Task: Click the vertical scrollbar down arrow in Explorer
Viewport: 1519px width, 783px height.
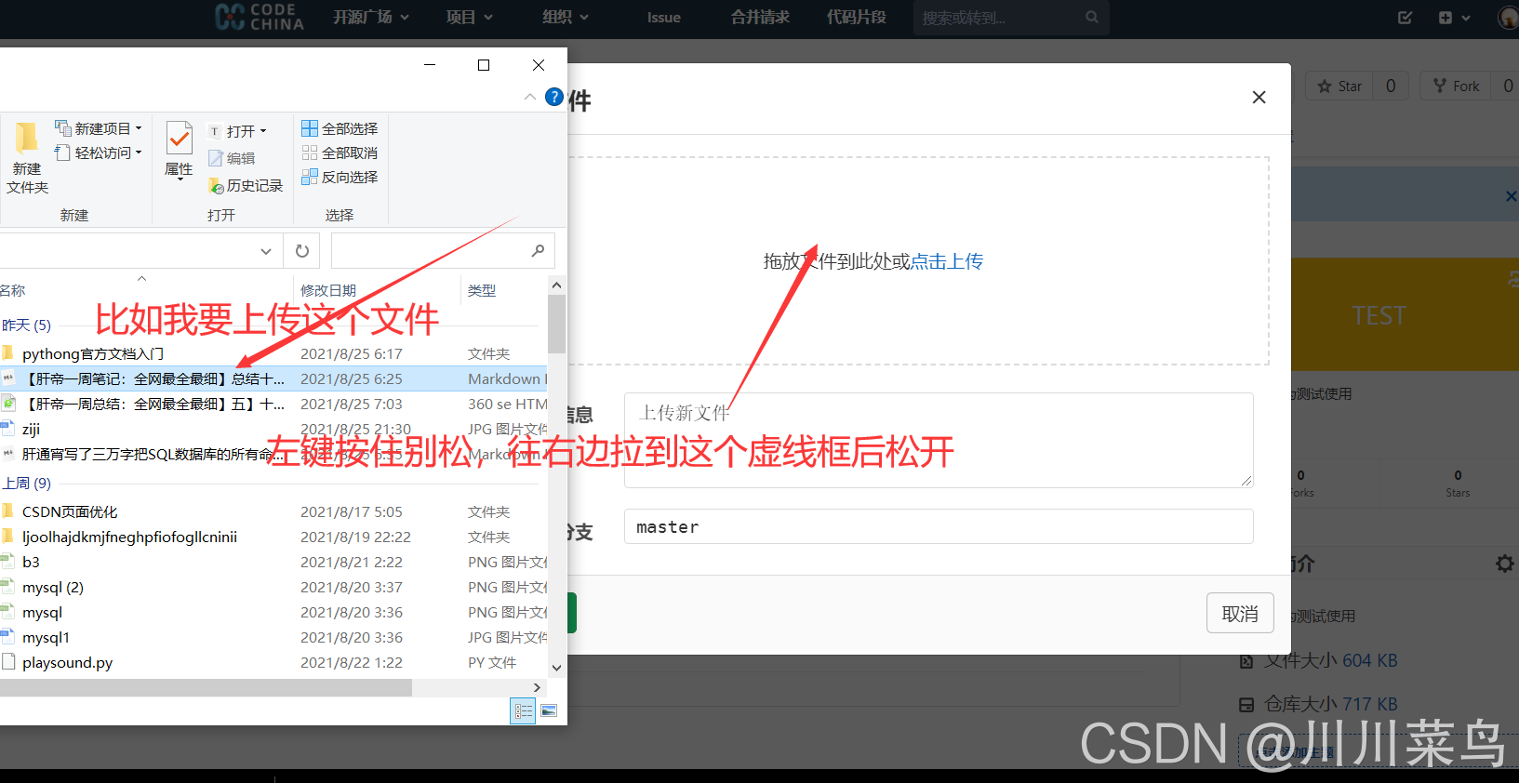Action: click(556, 668)
